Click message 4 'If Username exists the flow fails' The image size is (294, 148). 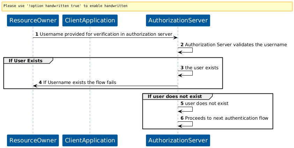point(80,82)
